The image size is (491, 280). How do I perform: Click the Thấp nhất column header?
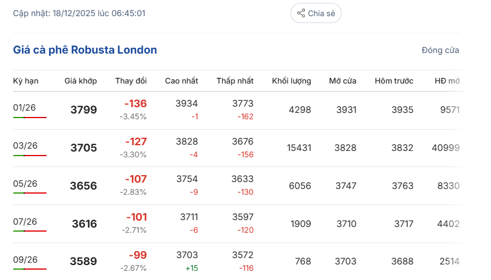pyautogui.click(x=235, y=81)
